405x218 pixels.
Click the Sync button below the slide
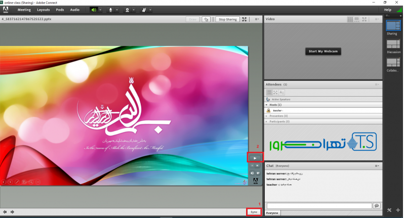click(254, 212)
